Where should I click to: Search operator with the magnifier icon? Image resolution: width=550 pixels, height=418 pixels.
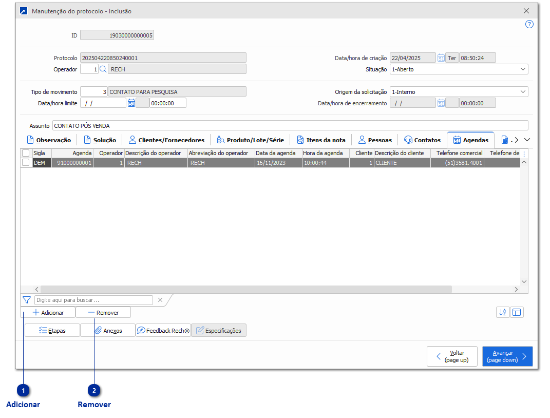(103, 69)
